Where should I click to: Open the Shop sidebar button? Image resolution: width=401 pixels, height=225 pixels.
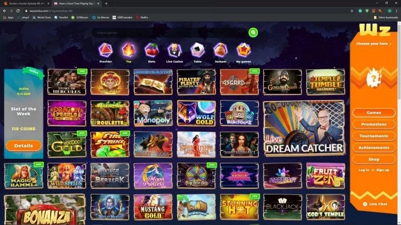tap(374, 159)
